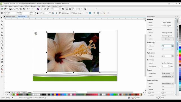Select the Crop tool in the toolbox
Screen dimensions: 181x102
pyautogui.click(x=2, y=25)
